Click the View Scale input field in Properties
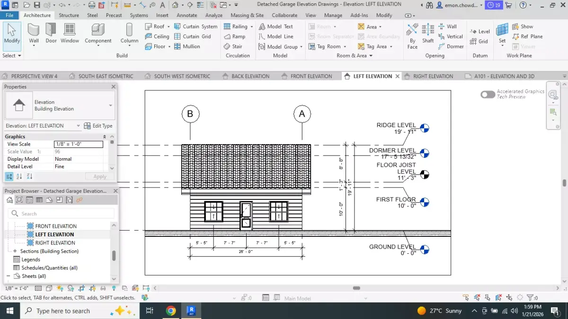Screen dimensions: 568x319 [79, 144]
